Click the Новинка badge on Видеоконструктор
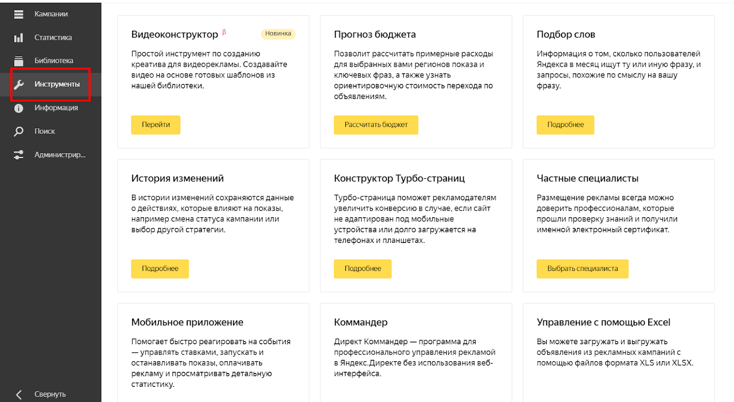Image resolution: width=734 pixels, height=402 pixels. click(278, 33)
